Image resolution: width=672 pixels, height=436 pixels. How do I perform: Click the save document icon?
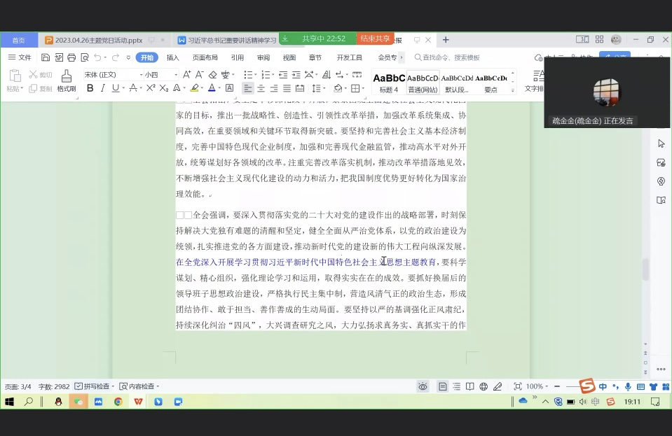(46, 57)
